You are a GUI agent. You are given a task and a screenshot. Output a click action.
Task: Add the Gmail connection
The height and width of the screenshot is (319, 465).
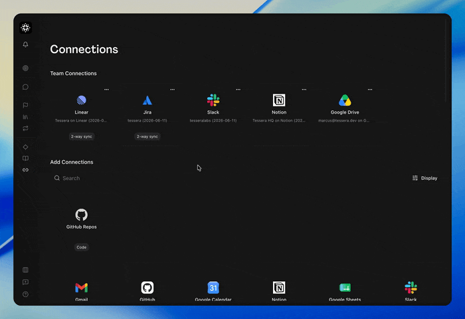(x=82, y=291)
